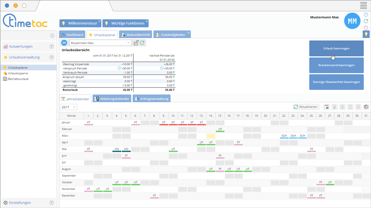
Task: Click the printer icon in the calendar toolbar
Action: [366, 107]
